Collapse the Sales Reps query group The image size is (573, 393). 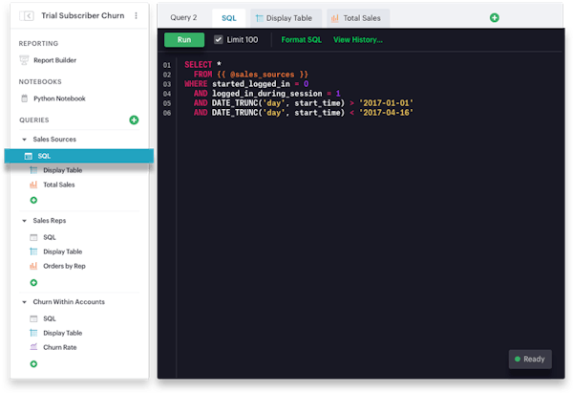[x=24, y=221]
